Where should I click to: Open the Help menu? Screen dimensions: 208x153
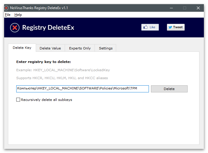click(18, 15)
